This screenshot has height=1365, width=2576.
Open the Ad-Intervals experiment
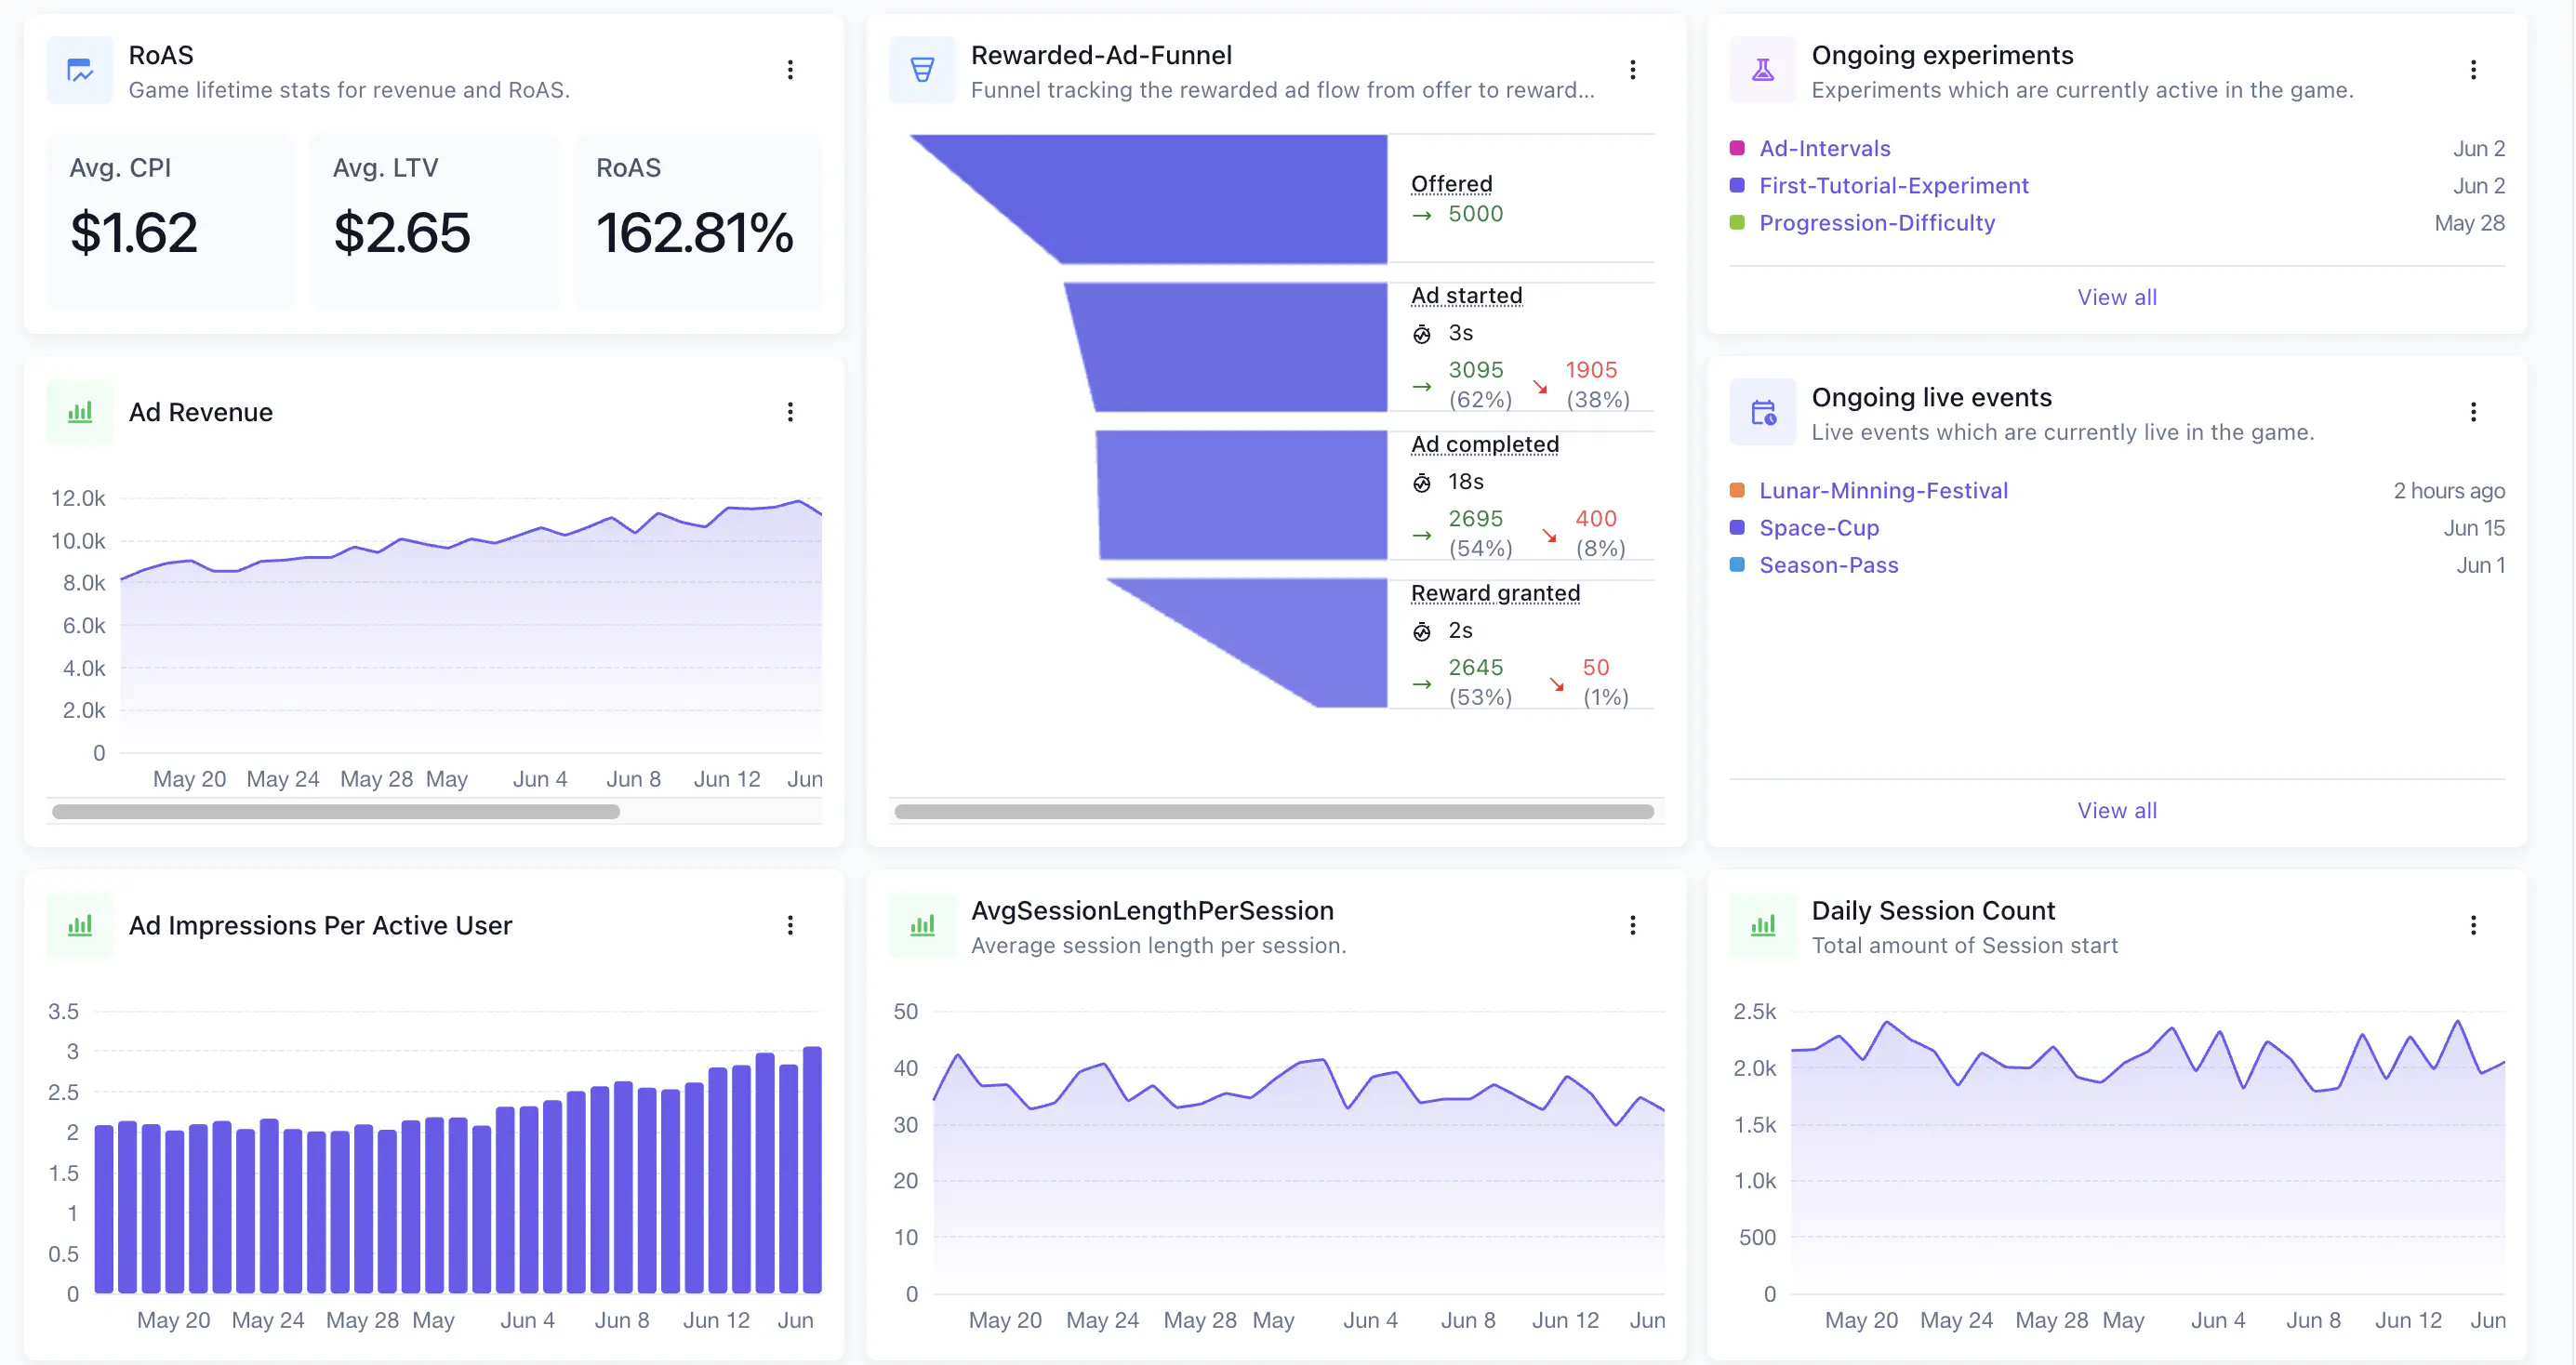pos(1825,148)
